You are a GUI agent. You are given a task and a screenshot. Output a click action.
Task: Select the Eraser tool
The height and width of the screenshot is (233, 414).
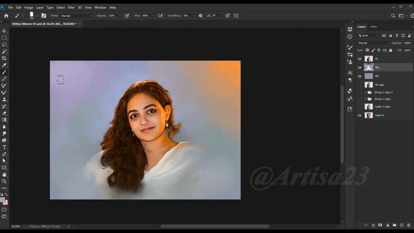(x=5, y=113)
